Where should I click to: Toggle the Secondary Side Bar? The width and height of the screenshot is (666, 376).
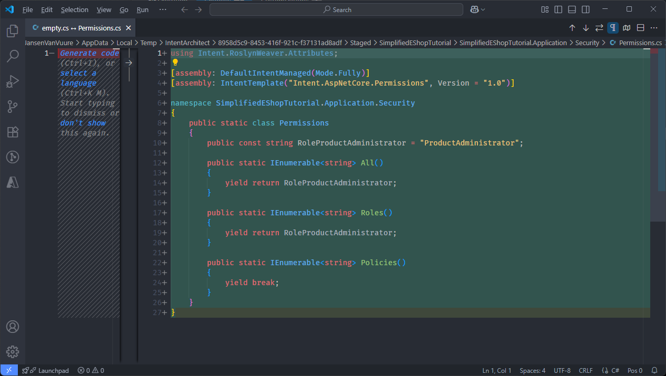click(x=586, y=9)
